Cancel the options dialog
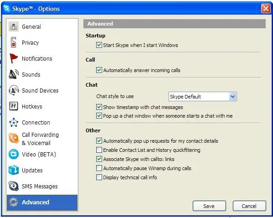 point(249,206)
